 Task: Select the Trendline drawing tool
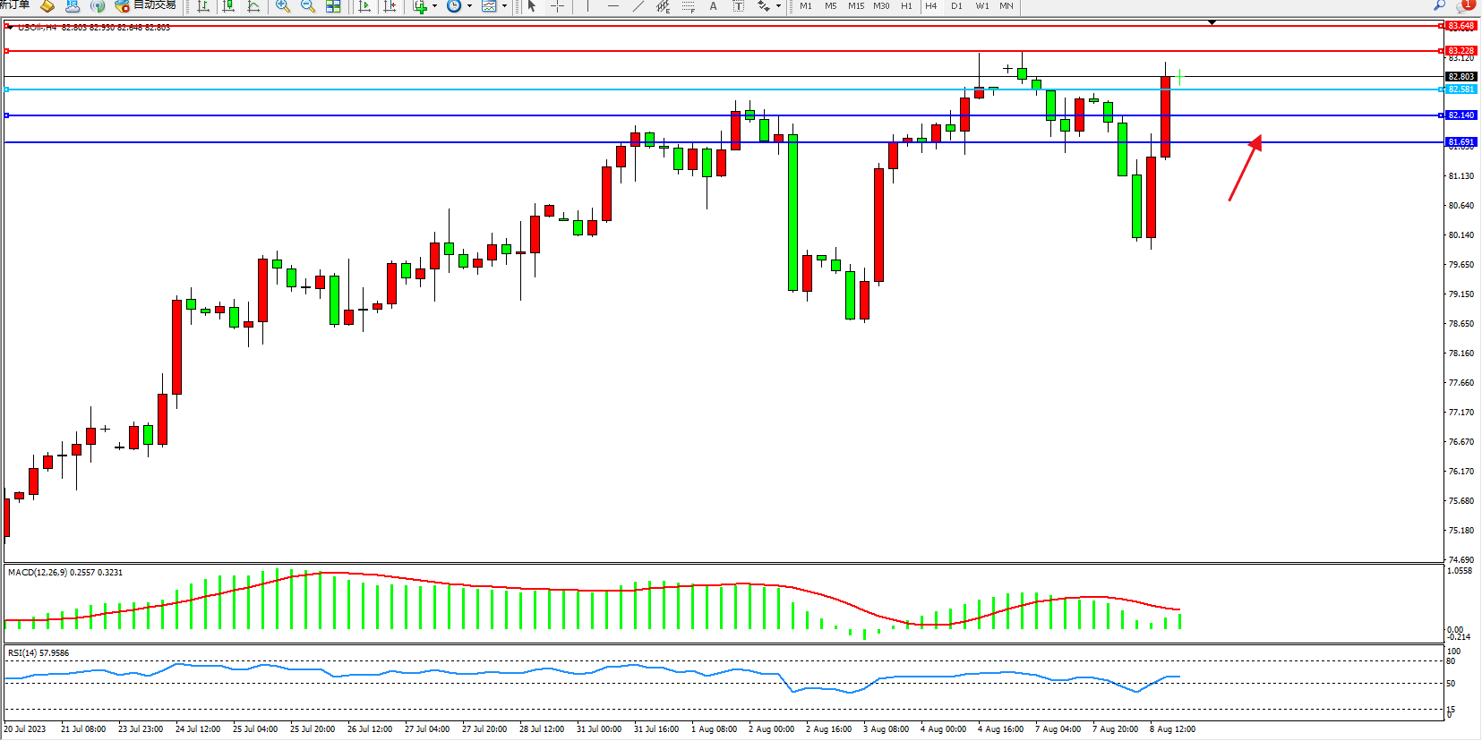click(638, 6)
